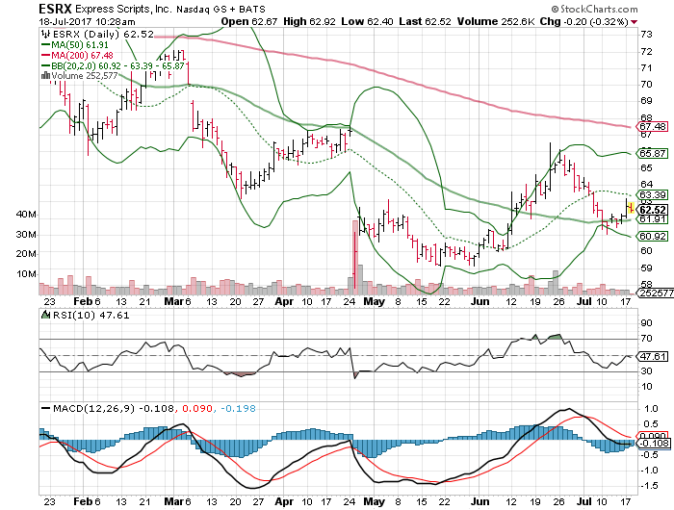This screenshot has height=510, width=674.
Task: Click the Volume 252,577 legend text
Action: point(85,76)
